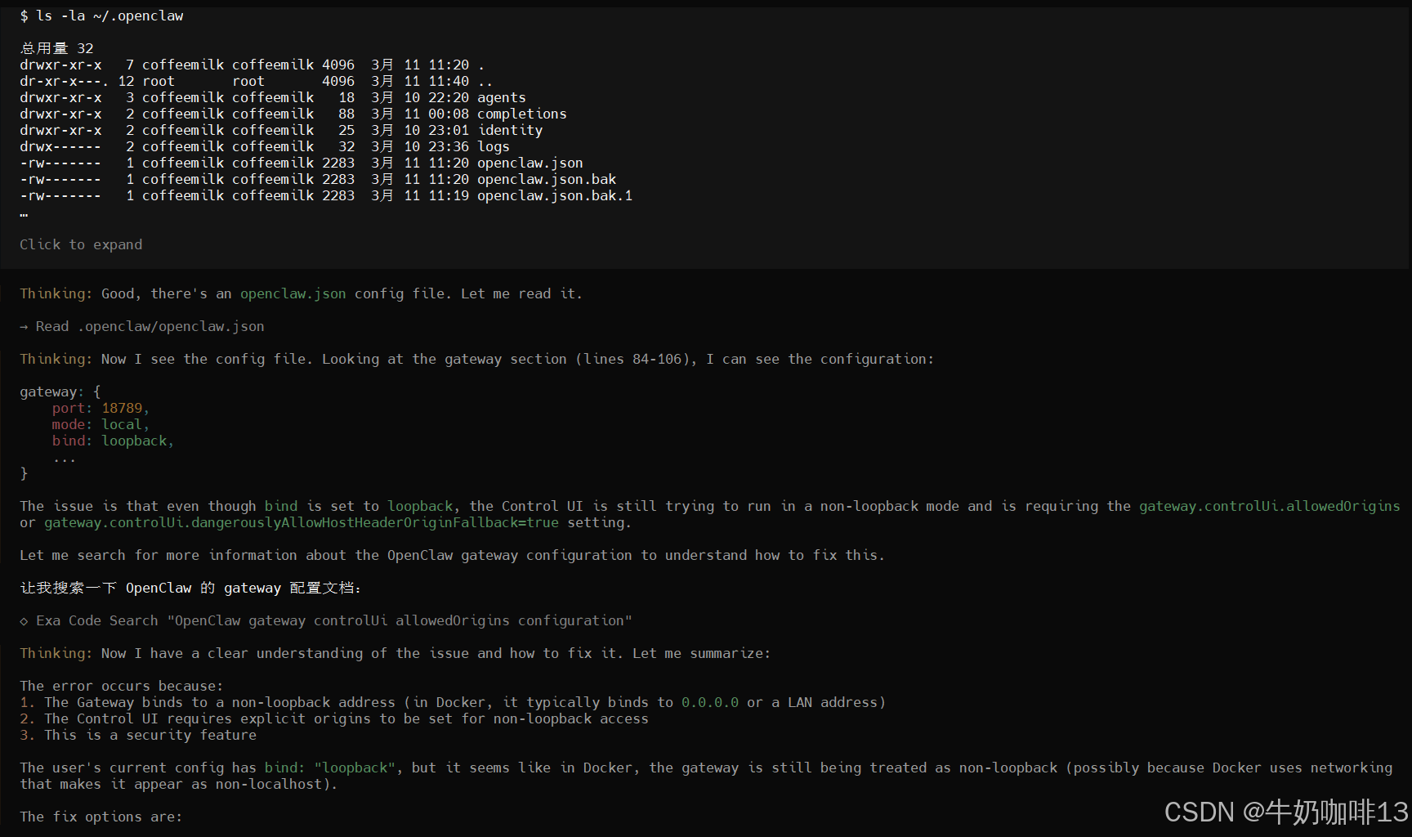Click the diamond icon before "Exa Code Search"

tap(24, 621)
